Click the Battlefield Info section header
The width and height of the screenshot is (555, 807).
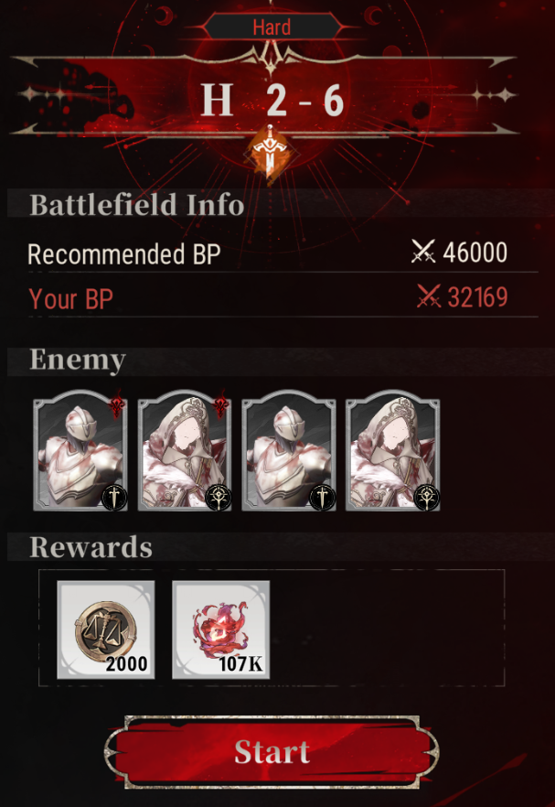pos(136,204)
